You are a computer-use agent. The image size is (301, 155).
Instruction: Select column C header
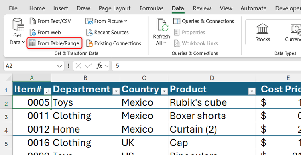pos(144,78)
